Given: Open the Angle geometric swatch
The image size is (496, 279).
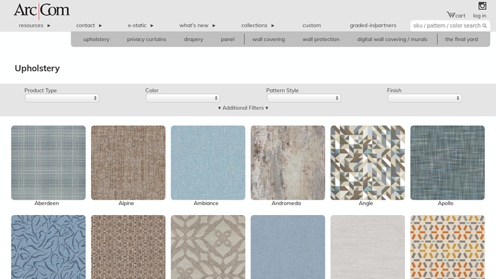Looking at the screenshot, I should coord(368,162).
